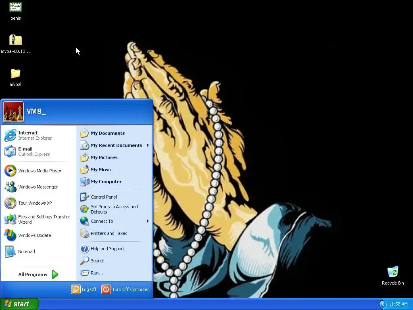This screenshot has height=310, width=413.
Task: Open My Music folder icon
Action: (85, 170)
